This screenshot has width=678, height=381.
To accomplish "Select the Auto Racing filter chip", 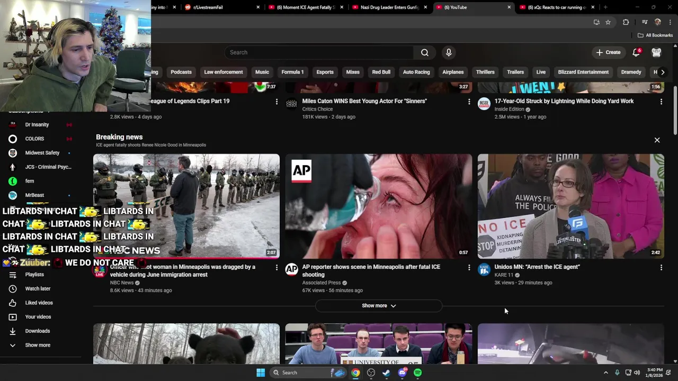I will (416, 72).
